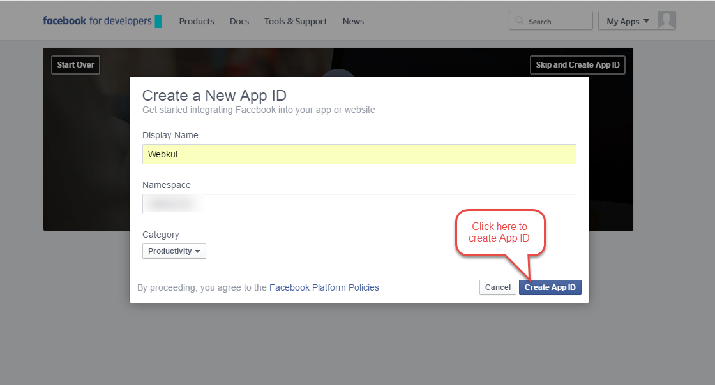Cancel the new App ID dialog
Screen dimensions: 715x385
tap(497, 287)
